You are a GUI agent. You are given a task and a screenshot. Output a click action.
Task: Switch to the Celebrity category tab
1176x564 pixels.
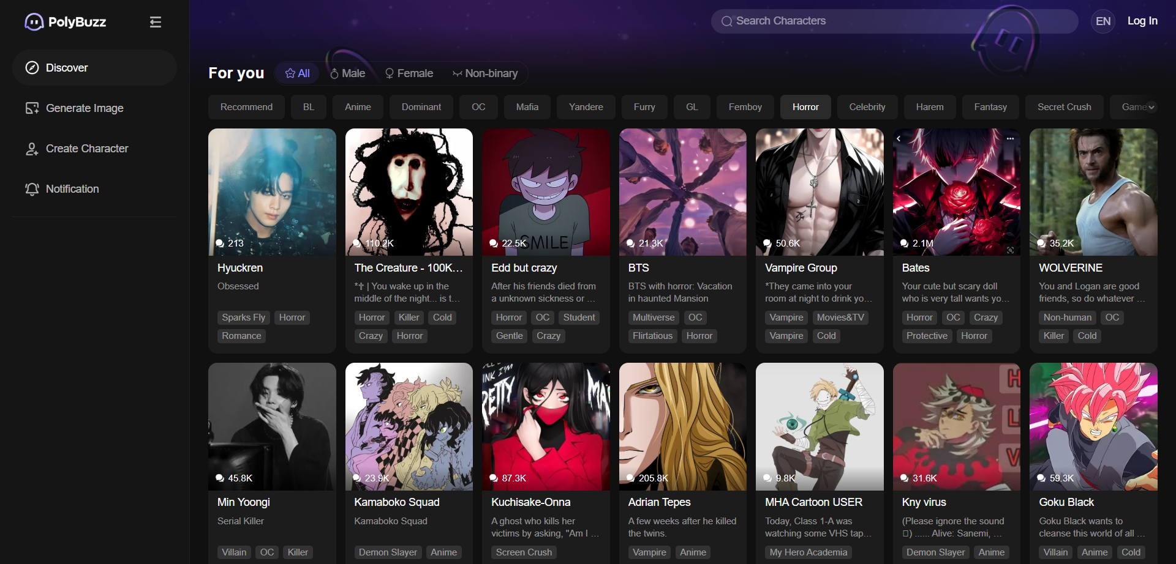point(867,107)
